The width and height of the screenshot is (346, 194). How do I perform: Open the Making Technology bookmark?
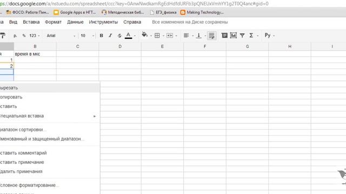tap(202, 12)
